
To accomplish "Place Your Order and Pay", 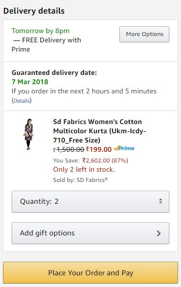I will click(90, 273).
